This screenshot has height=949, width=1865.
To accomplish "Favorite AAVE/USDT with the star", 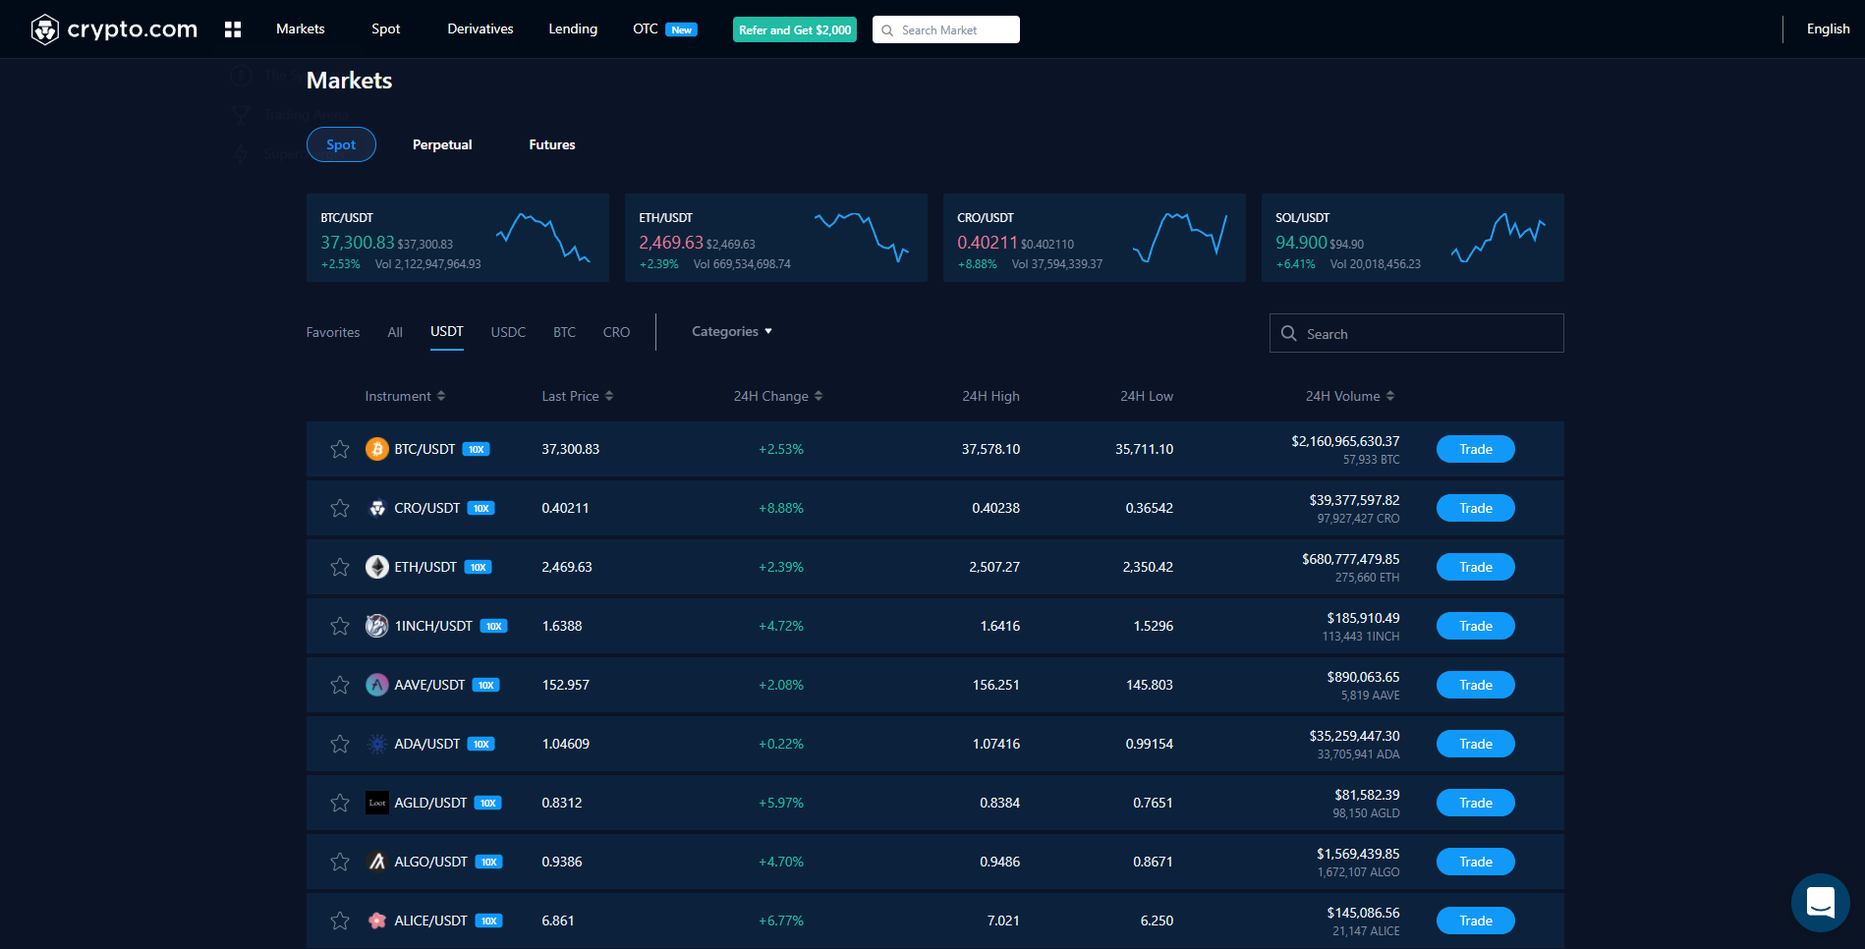I will click(x=340, y=685).
